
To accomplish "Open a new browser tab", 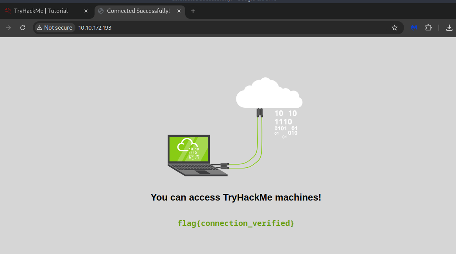I will coord(193,11).
